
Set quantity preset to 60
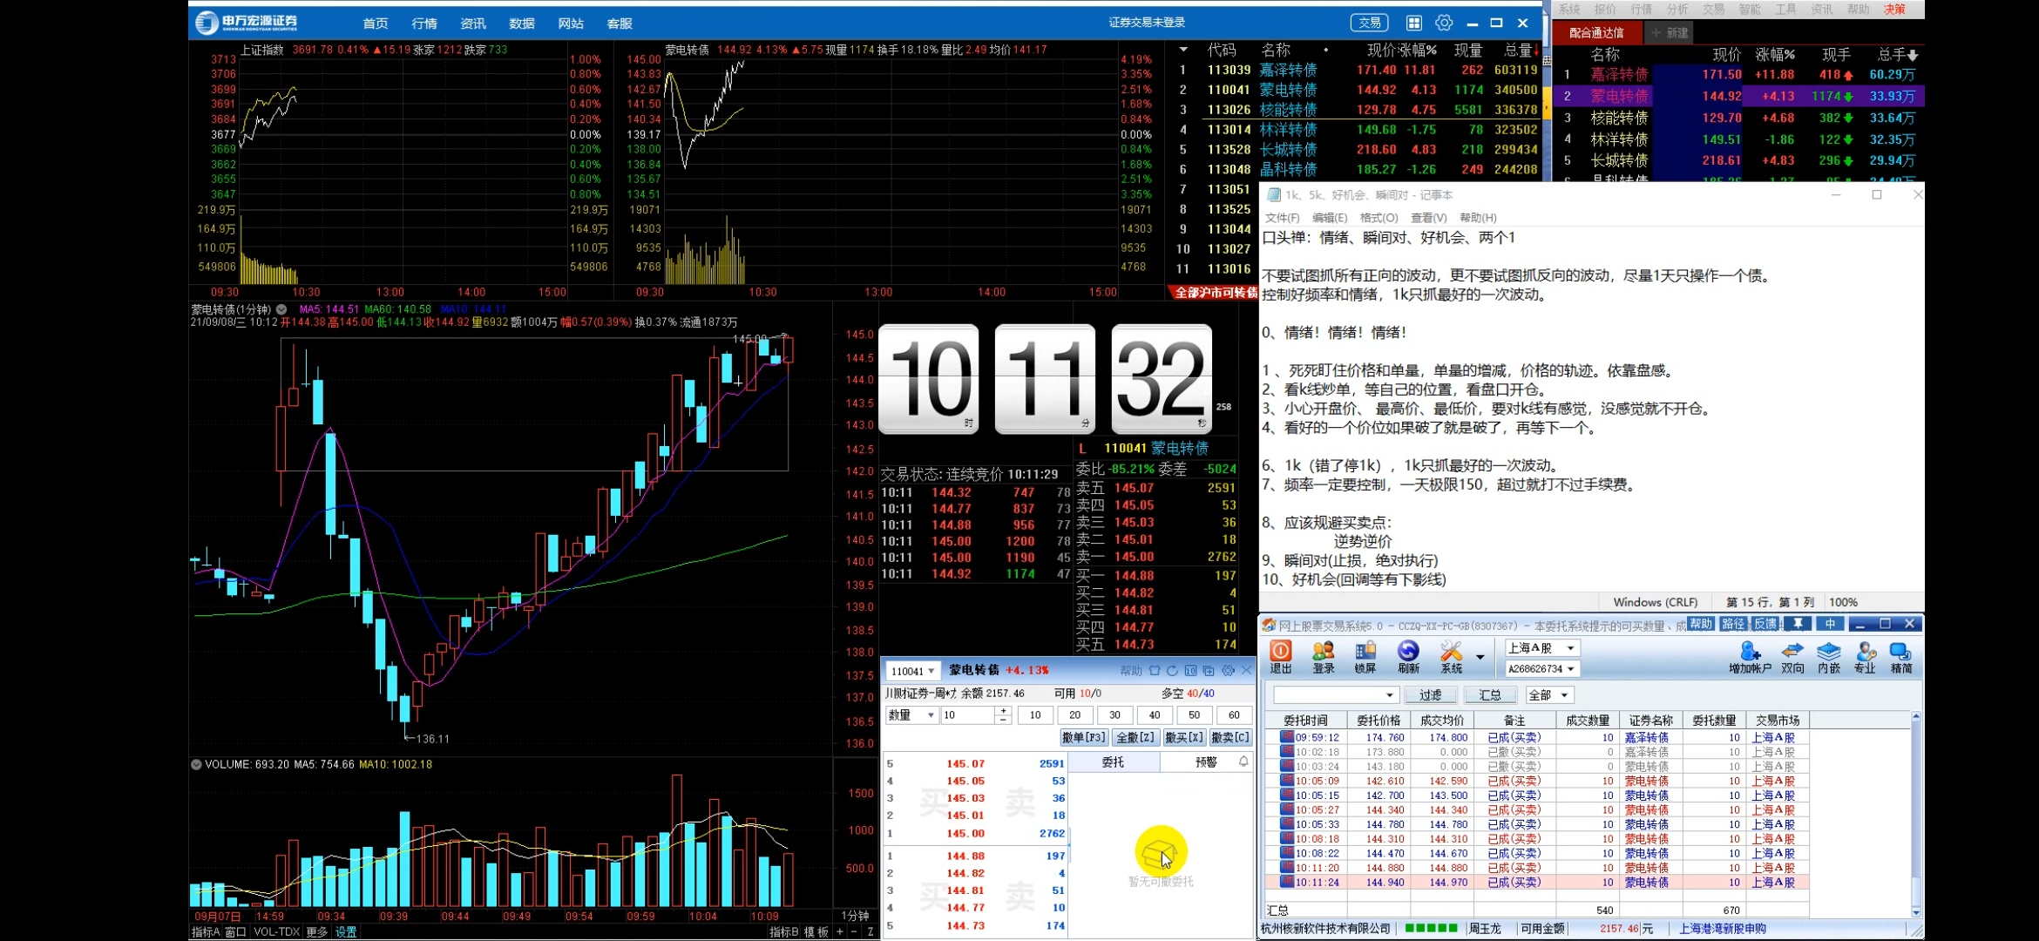[1234, 715]
